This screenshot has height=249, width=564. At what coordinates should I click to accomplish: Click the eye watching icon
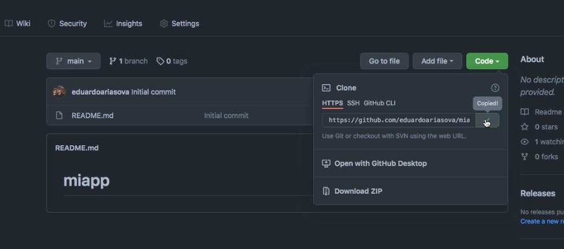pyautogui.click(x=525, y=142)
